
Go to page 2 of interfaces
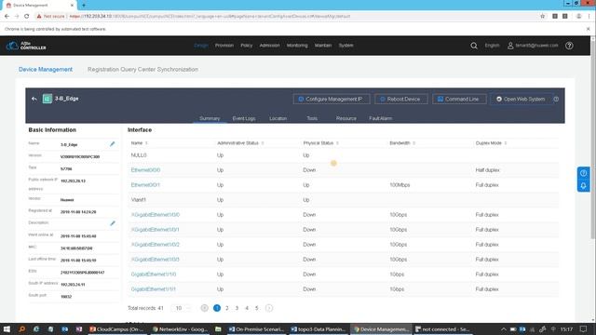[227, 308]
